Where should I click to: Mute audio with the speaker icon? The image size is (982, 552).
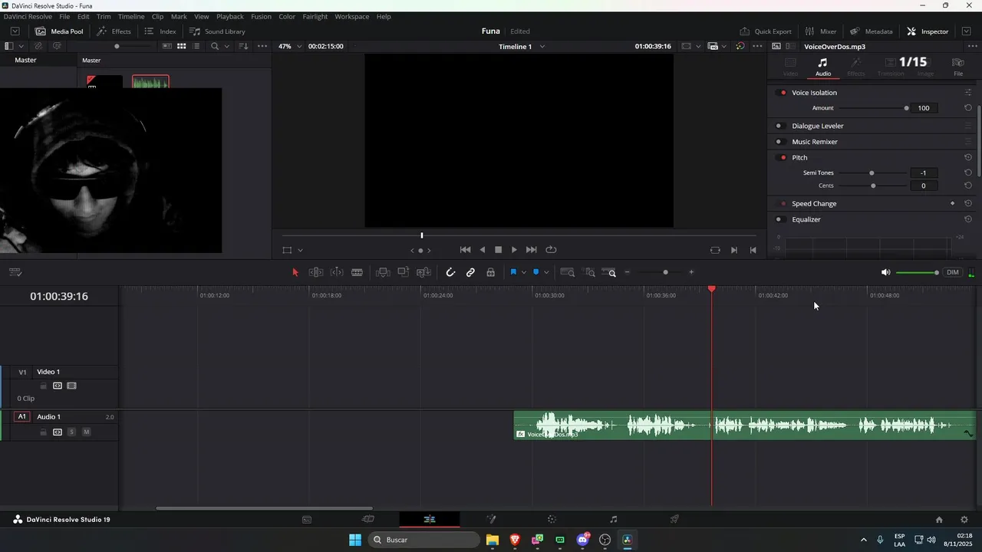(x=885, y=272)
